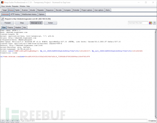Viewport: 157px width, 123px height.
Task: Open the highlight color picker icon
Action: point(150,23)
